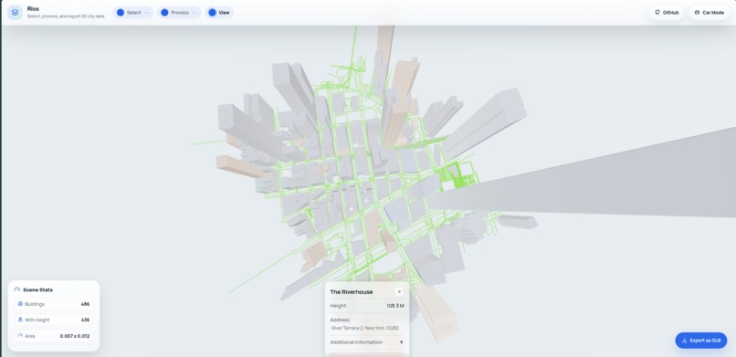Click the Rios app logo icon
This screenshot has width=736, height=357.
[x=15, y=13]
